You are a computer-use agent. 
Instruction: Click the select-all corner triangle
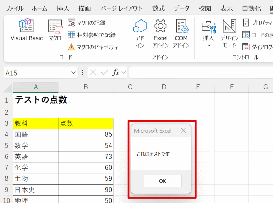click(8, 88)
